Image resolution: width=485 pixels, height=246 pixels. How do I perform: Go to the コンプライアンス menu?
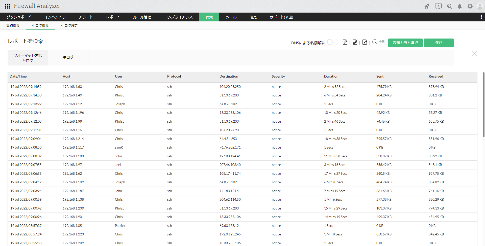[178, 17]
